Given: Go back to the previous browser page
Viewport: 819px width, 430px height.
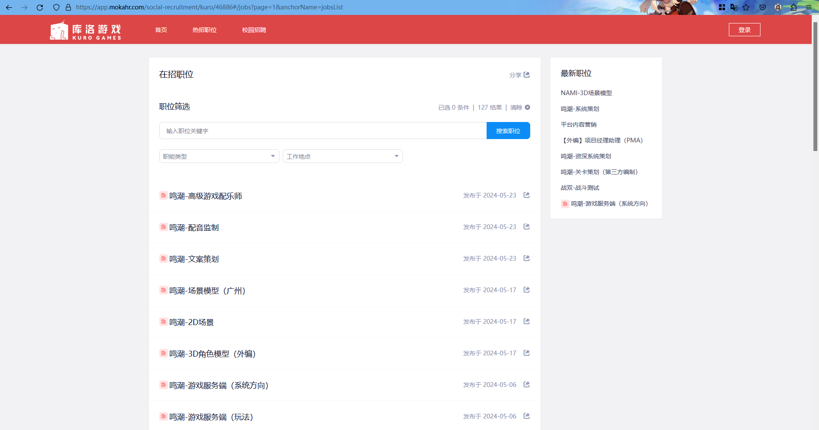Looking at the screenshot, I should click(x=9, y=7).
